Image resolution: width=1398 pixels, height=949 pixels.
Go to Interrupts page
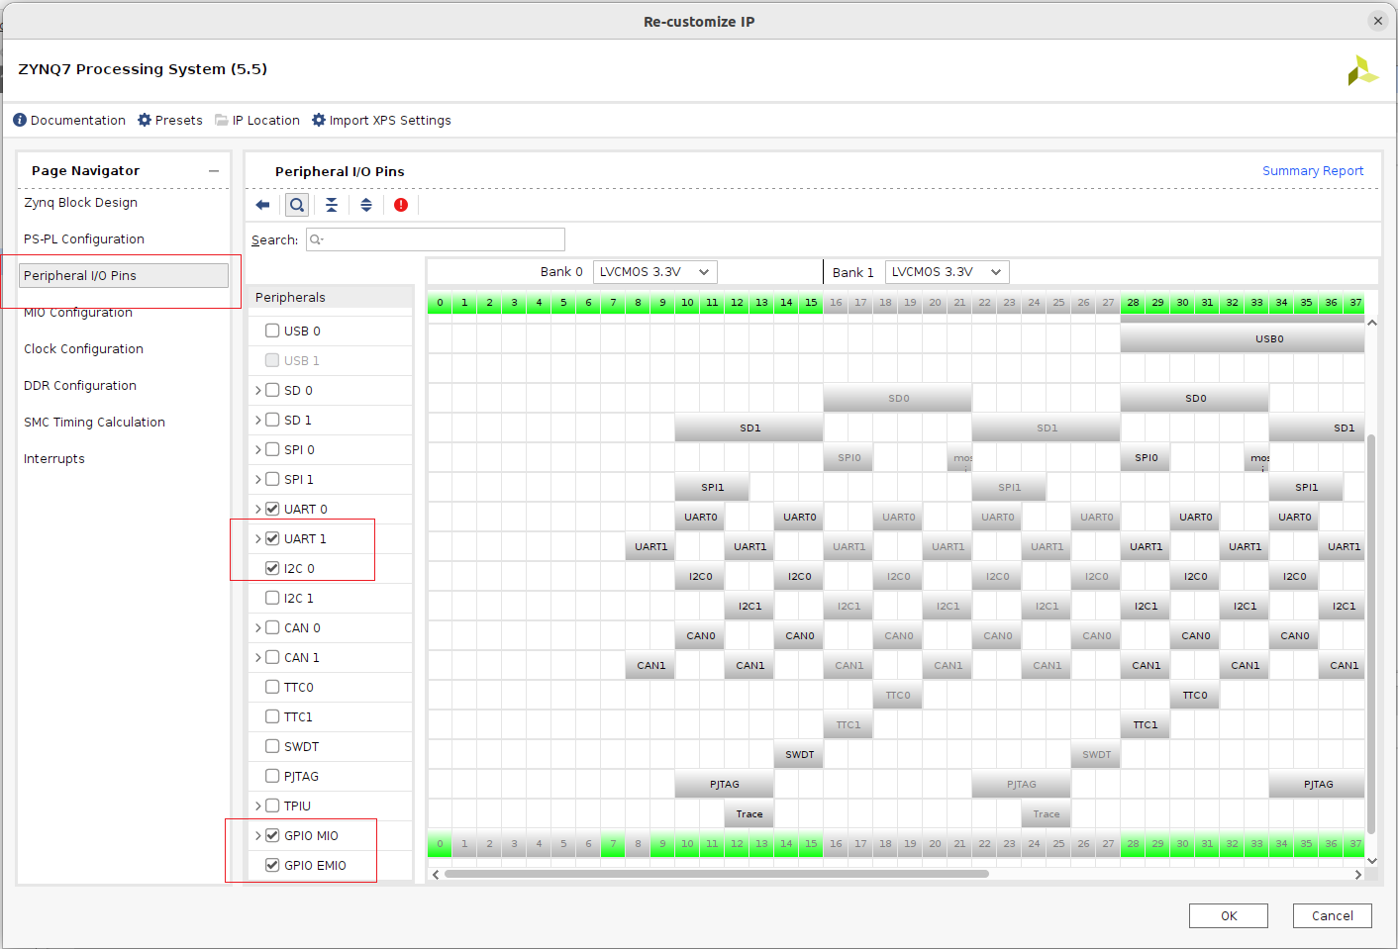pos(54,458)
